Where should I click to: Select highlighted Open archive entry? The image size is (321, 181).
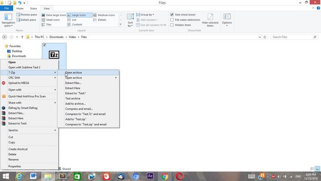pyautogui.click(x=89, y=72)
